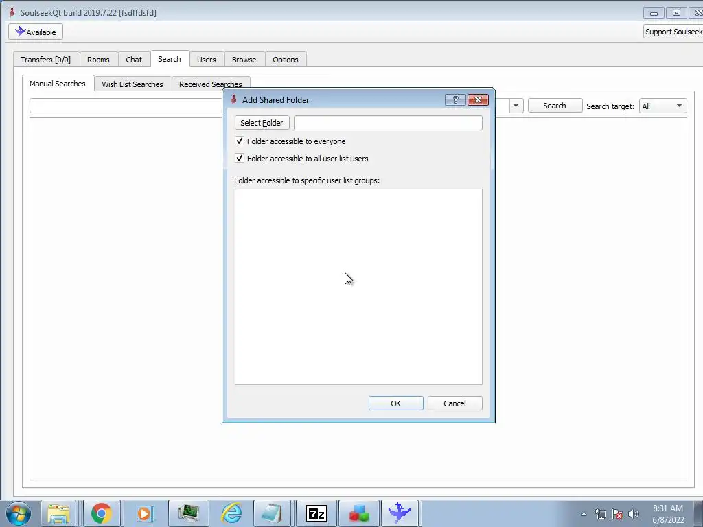Viewport: 703px width, 527px height.
Task: Click the network tray icon
Action: (600, 514)
